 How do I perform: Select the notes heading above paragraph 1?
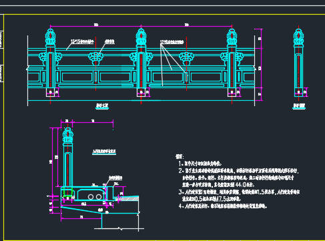point(180,157)
